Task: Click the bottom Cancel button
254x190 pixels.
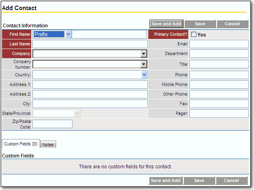Action: pyautogui.click(x=231, y=181)
